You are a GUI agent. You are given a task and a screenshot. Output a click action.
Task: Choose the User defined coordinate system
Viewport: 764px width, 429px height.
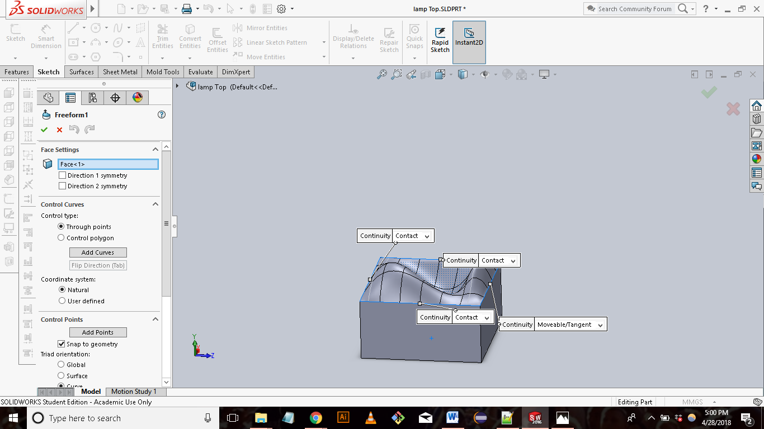click(62, 301)
